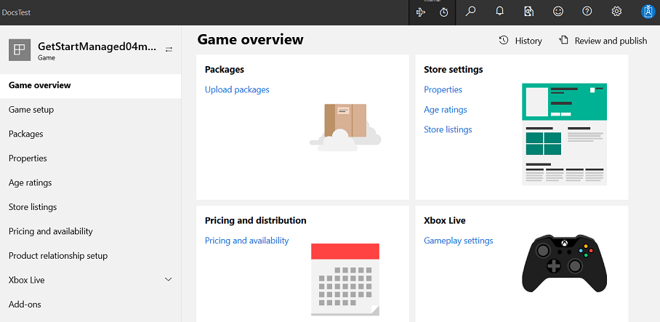
Task: Click the Xbox controller illustration
Action: (x=565, y=264)
